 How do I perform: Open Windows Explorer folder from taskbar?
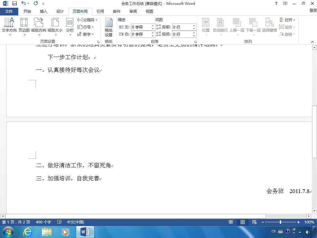(47, 232)
